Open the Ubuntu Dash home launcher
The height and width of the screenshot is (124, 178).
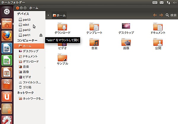coord(7,12)
